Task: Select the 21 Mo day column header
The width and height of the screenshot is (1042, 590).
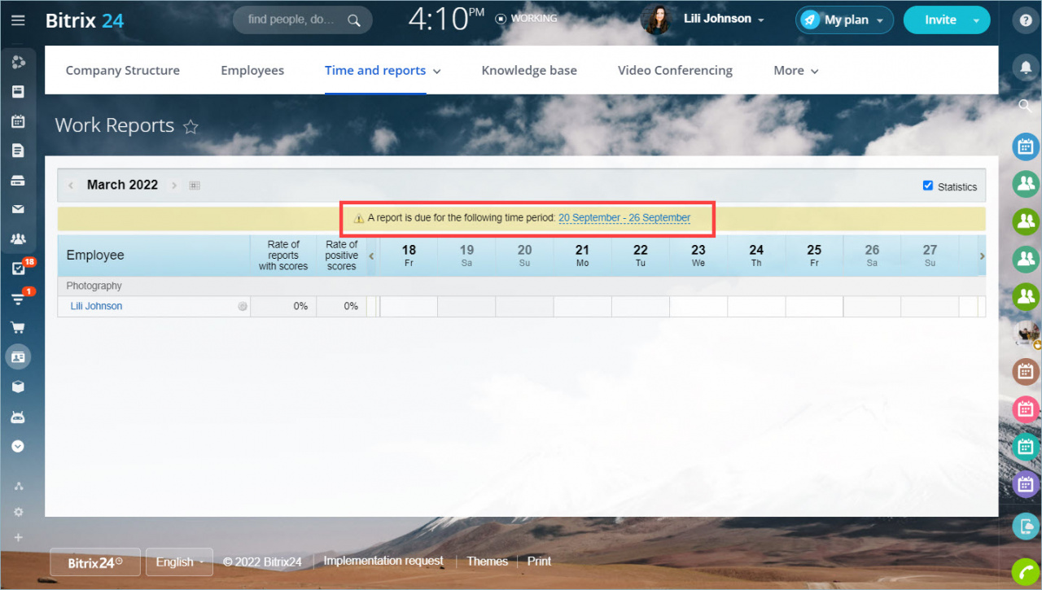Action: 582,255
